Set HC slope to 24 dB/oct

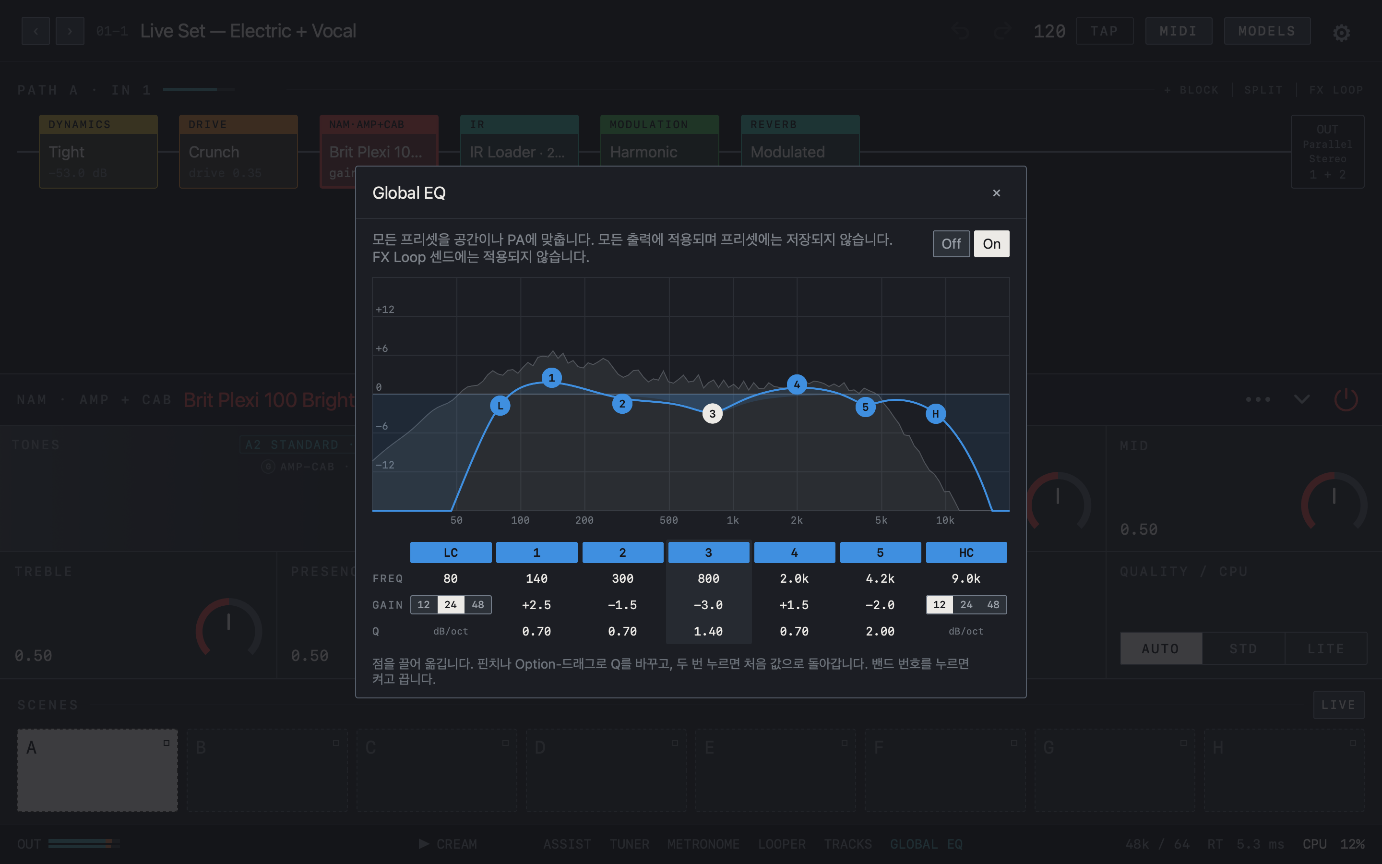click(x=966, y=605)
